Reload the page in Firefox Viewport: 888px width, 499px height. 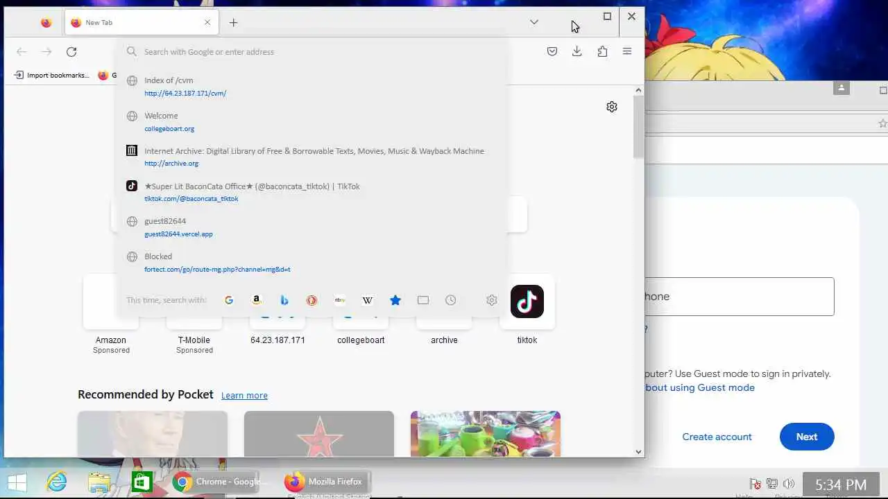click(x=71, y=52)
